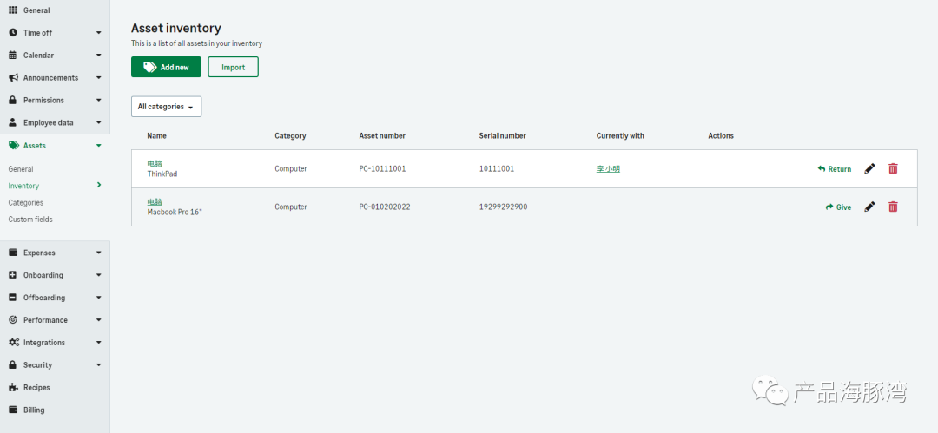
Task: Click the Expenses wallet icon
Action: click(x=13, y=253)
